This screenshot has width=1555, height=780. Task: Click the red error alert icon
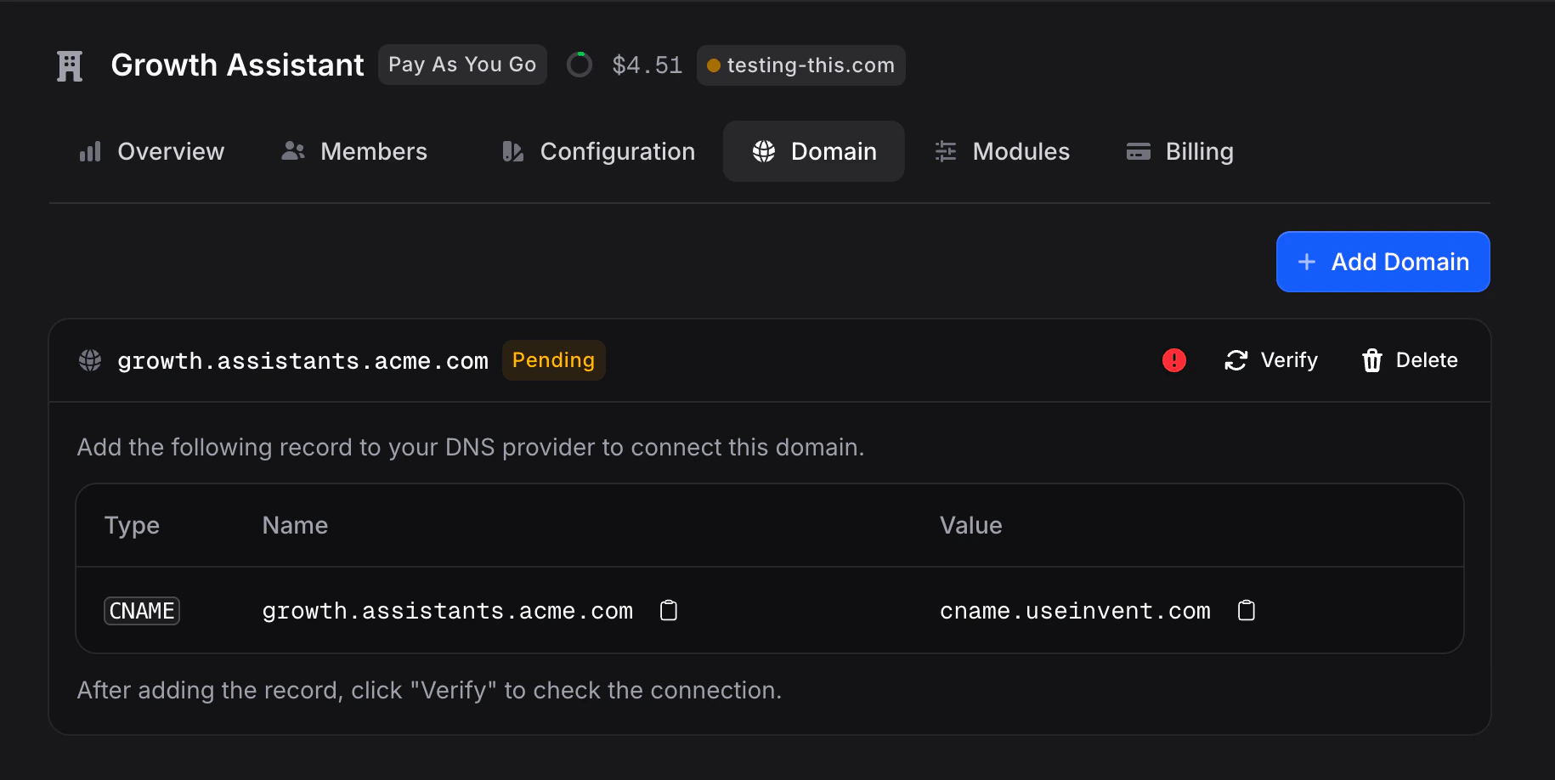click(1174, 360)
